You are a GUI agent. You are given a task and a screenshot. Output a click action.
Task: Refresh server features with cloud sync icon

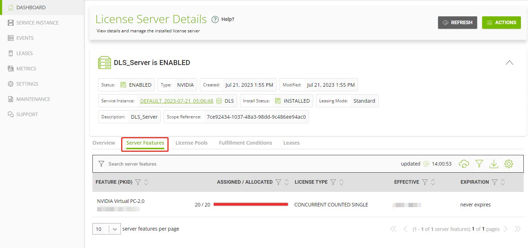point(464,164)
